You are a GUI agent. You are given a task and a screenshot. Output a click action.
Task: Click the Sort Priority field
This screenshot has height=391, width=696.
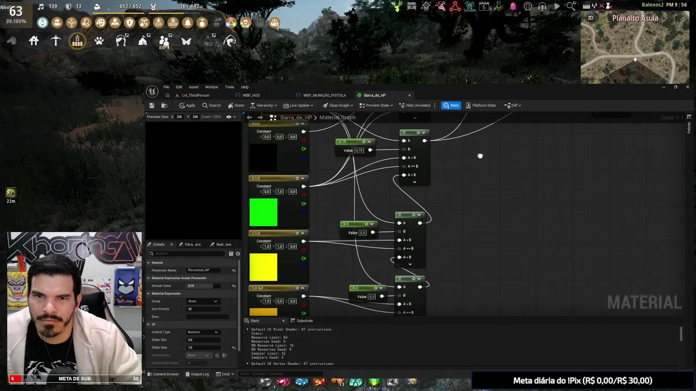tap(203, 309)
